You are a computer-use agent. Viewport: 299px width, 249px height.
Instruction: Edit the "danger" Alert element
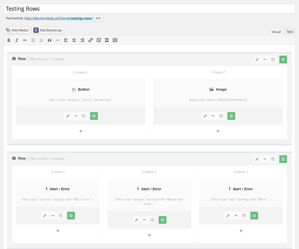(x=136, y=220)
